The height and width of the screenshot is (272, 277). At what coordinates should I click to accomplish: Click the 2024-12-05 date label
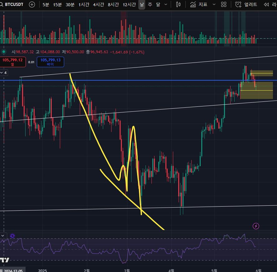pos(13,270)
